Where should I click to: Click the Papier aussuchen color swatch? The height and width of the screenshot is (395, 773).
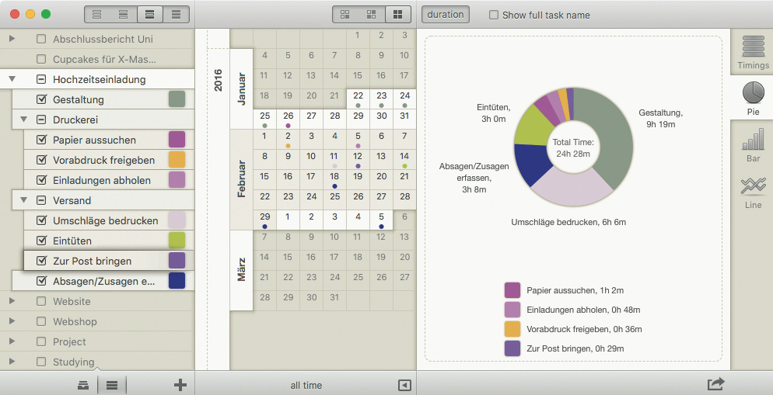[177, 139]
